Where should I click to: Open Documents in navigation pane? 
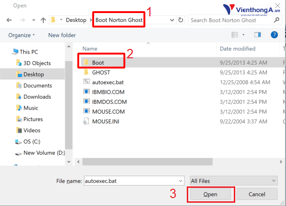34,86
